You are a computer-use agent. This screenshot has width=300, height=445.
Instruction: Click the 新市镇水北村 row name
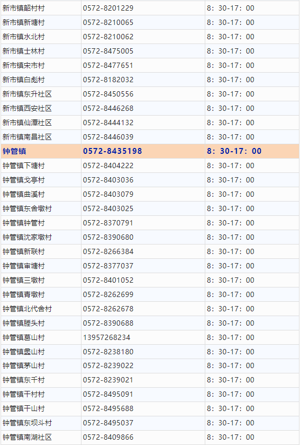23,37
